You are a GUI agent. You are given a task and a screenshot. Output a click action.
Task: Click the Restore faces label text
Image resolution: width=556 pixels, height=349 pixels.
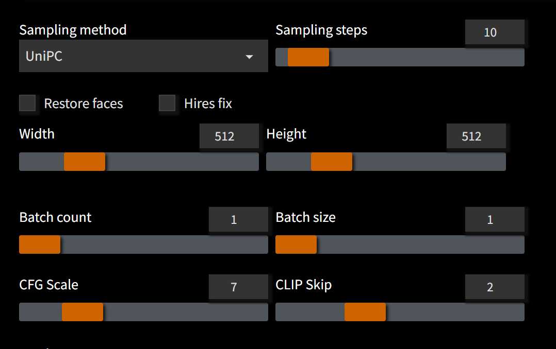(x=84, y=103)
